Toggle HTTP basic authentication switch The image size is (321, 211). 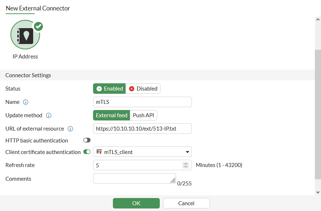pyautogui.click(x=87, y=140)
